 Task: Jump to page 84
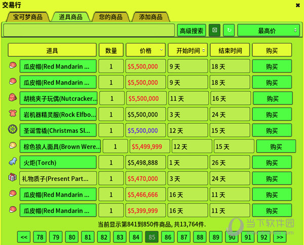[136, 237]
